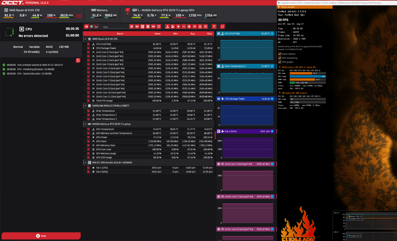Screen dimensions: 397x241
Task: Toggle GPU monitoring checkbox in FurMark
Action: (x=280, y=58)
